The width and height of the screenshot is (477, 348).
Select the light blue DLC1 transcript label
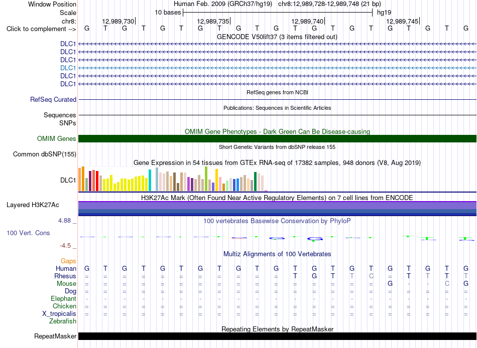coord(68,68)
